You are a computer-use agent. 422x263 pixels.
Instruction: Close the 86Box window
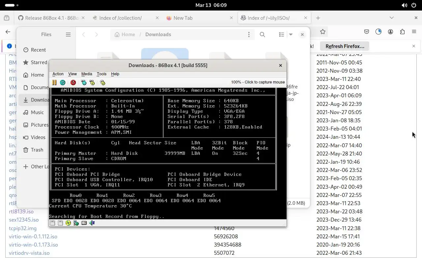(x=281, y=65)
